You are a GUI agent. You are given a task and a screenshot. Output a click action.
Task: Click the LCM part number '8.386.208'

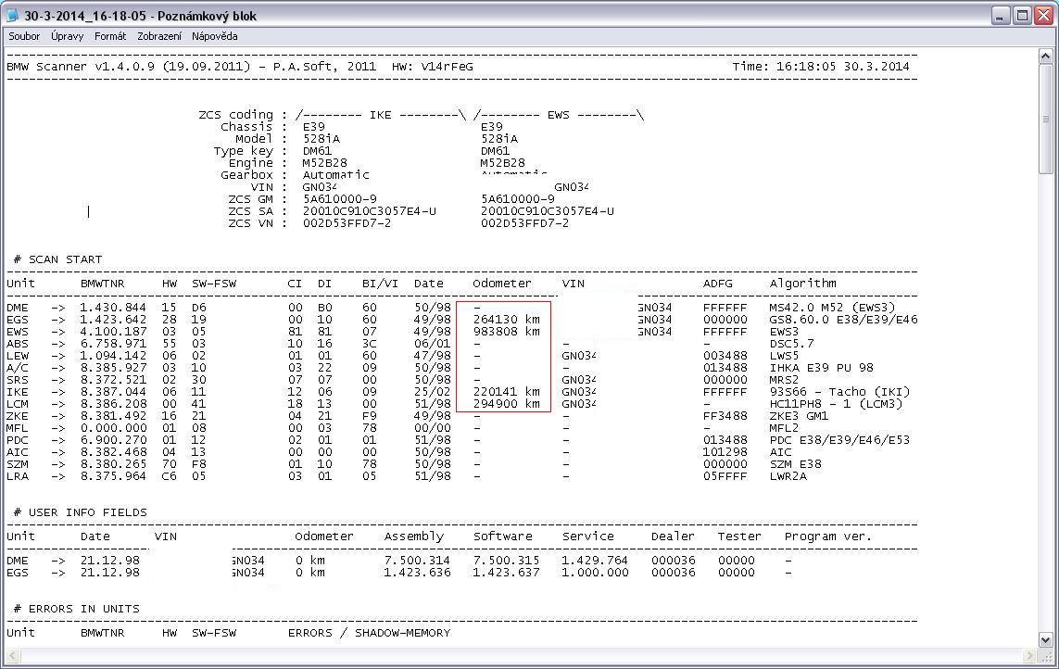(x=113, y=404)
